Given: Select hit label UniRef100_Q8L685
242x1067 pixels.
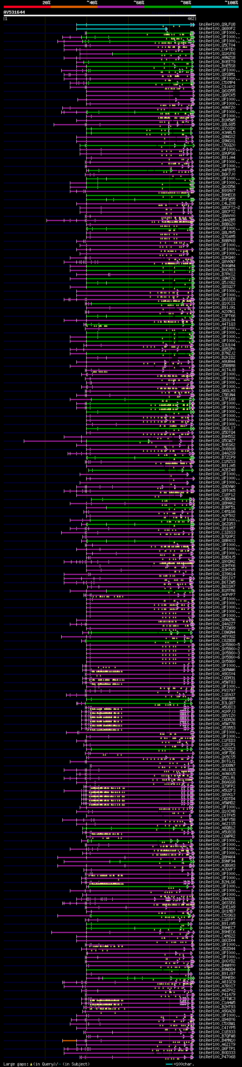Looking at the screenshot, I should pyautogui.click(x=217, y=124).
